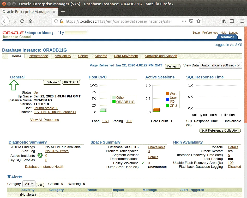This screenshot has width=247, height=198.
Task: Click the browser URL address field
Action: tap(117, 21)
